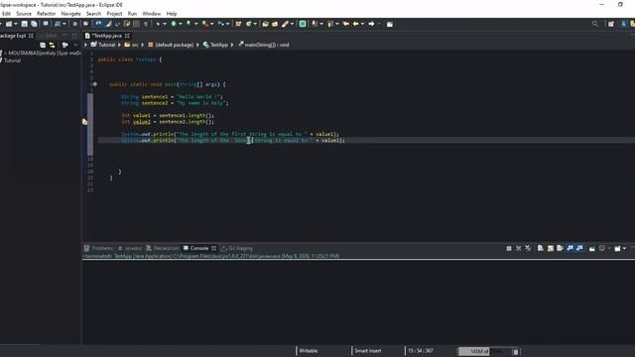Screen dimensions: 635x357
Task: Click the Forward navigation arrow
Action: click(371, 24)
